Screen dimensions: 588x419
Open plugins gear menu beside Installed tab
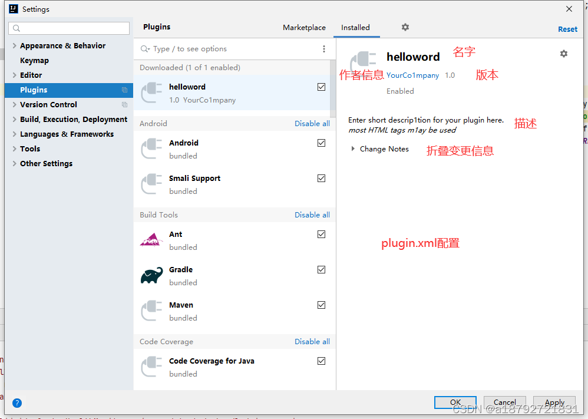[x=405, y=27]
